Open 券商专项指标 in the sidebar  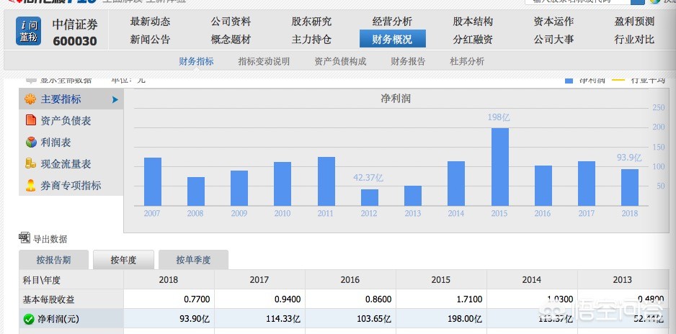71,186
